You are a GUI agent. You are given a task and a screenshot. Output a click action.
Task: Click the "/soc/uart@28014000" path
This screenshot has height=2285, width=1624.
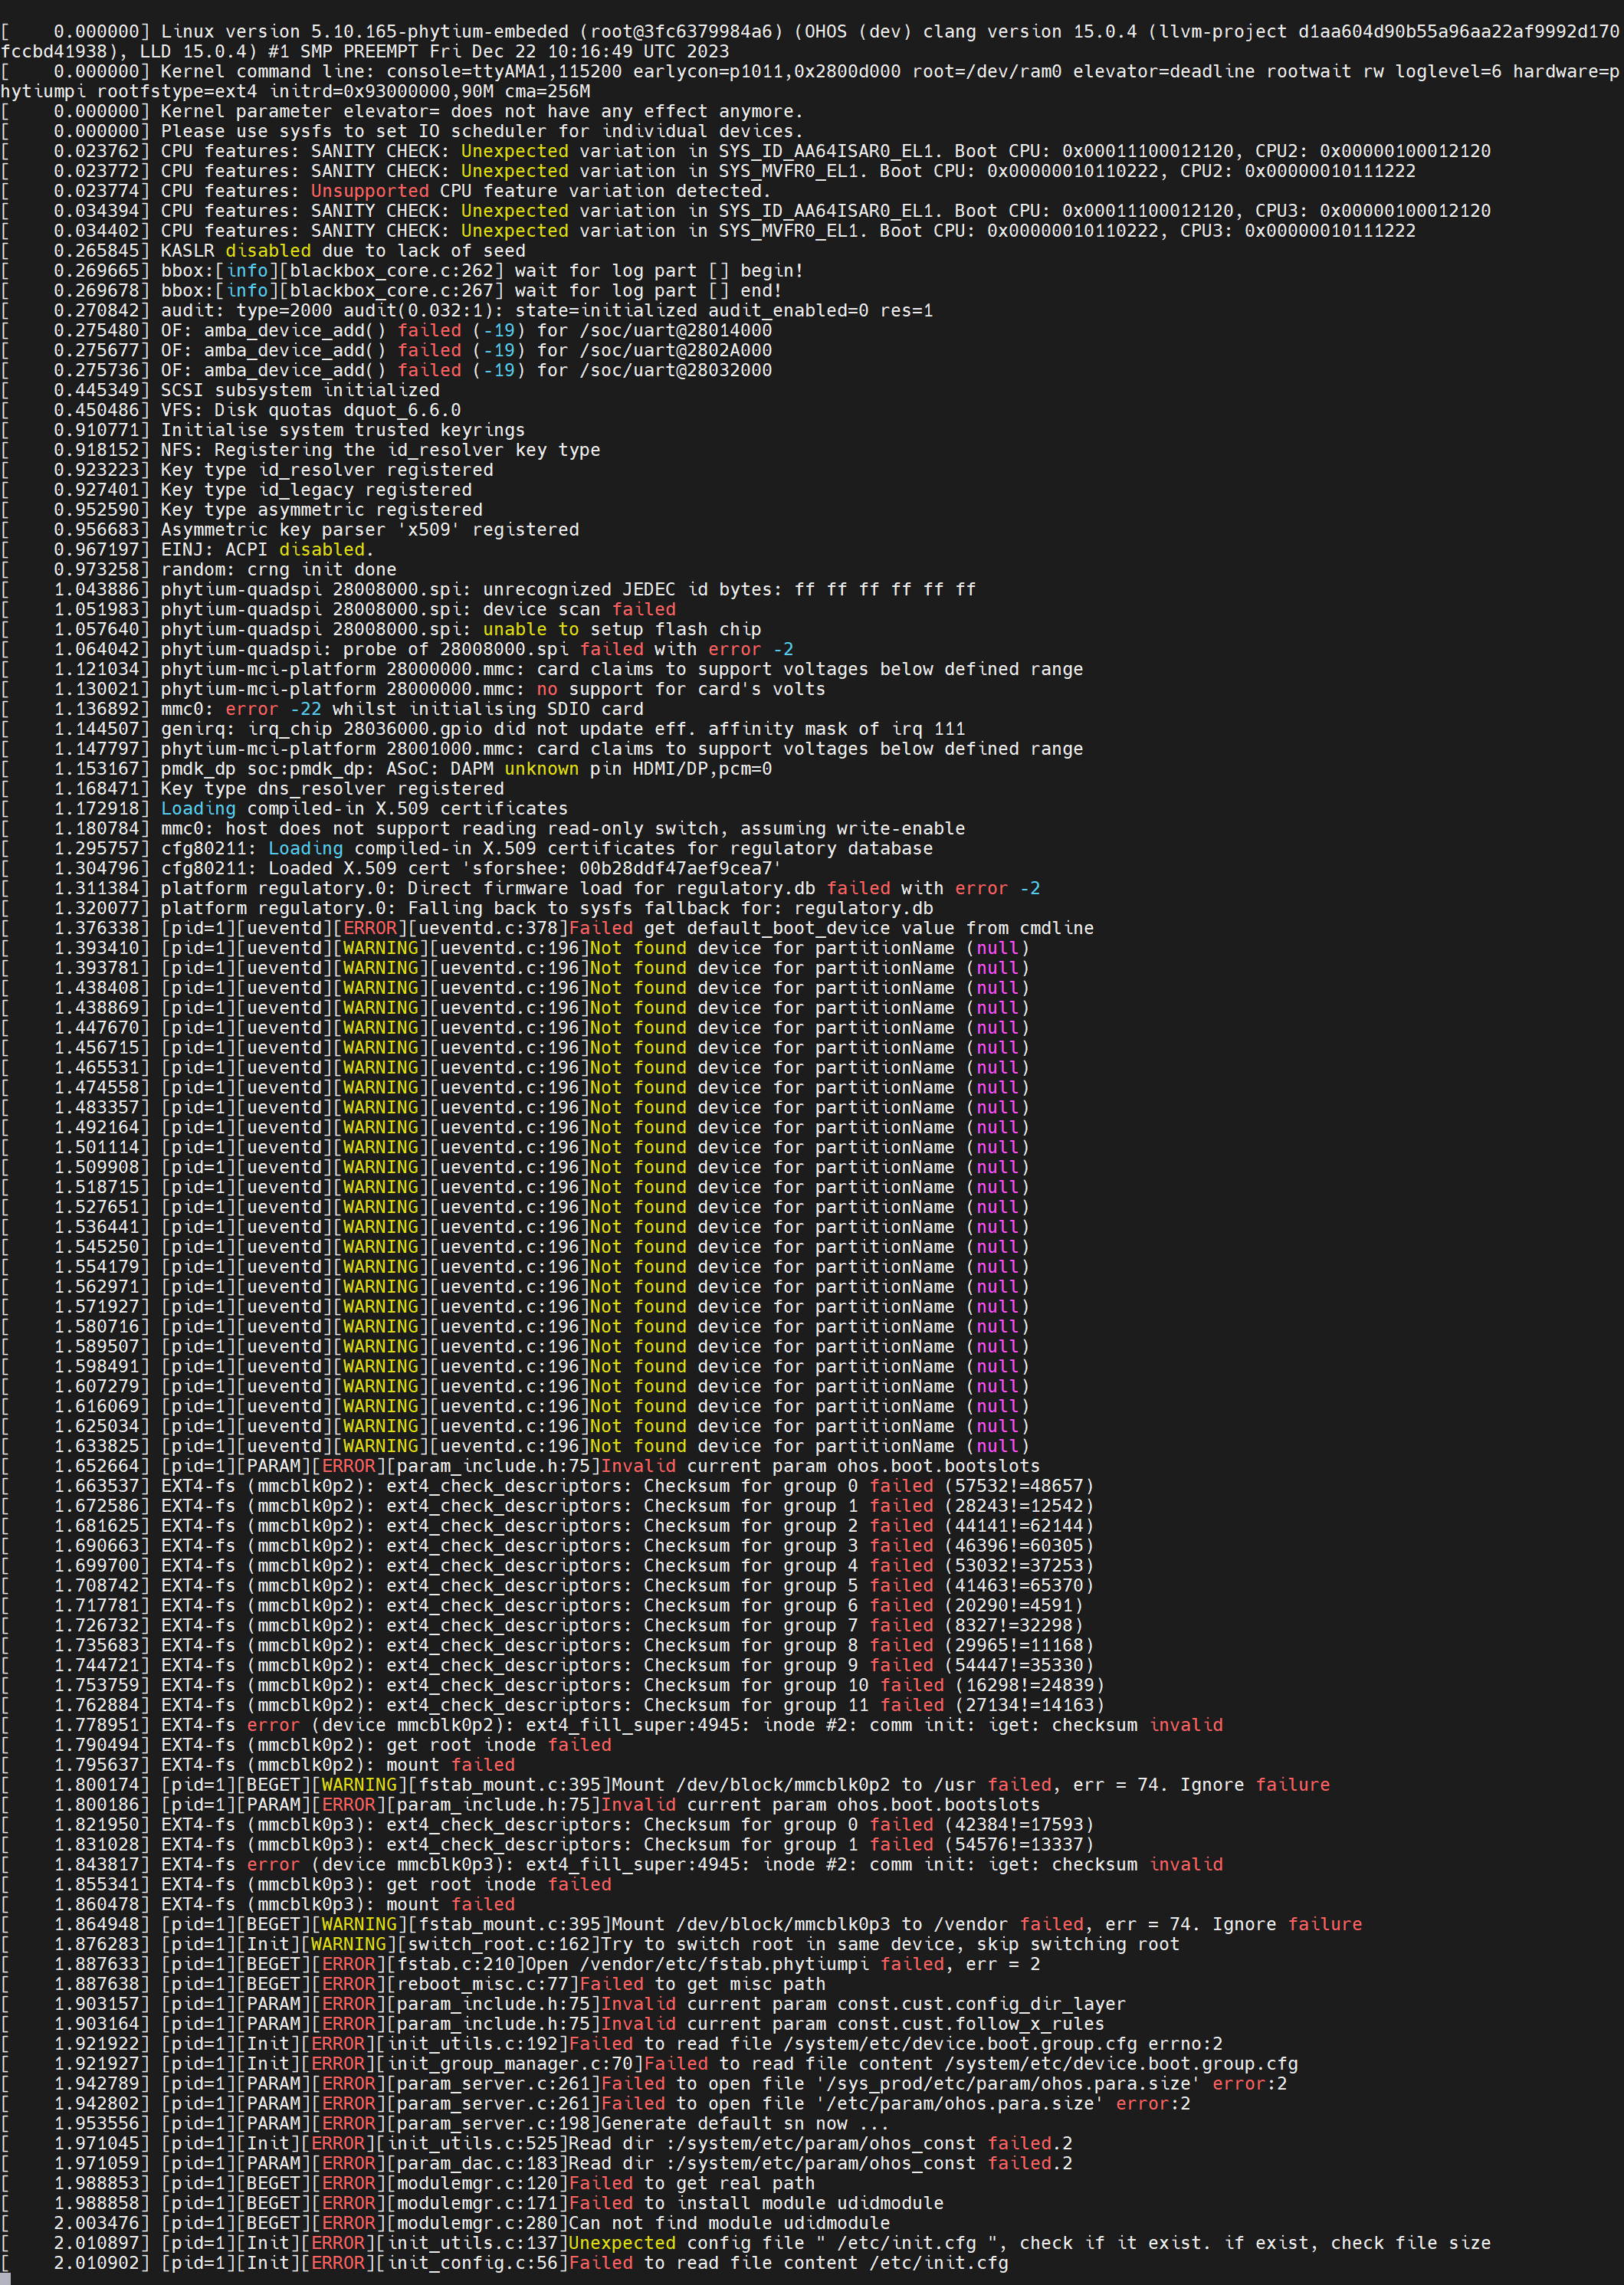click(675, 331)
